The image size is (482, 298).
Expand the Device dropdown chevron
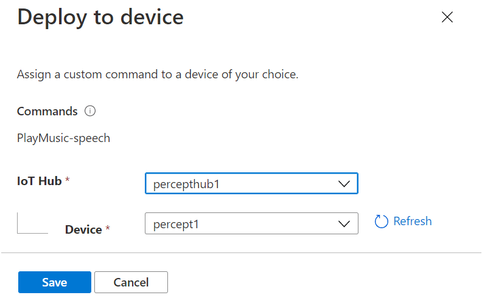click(x=344, y=224)
